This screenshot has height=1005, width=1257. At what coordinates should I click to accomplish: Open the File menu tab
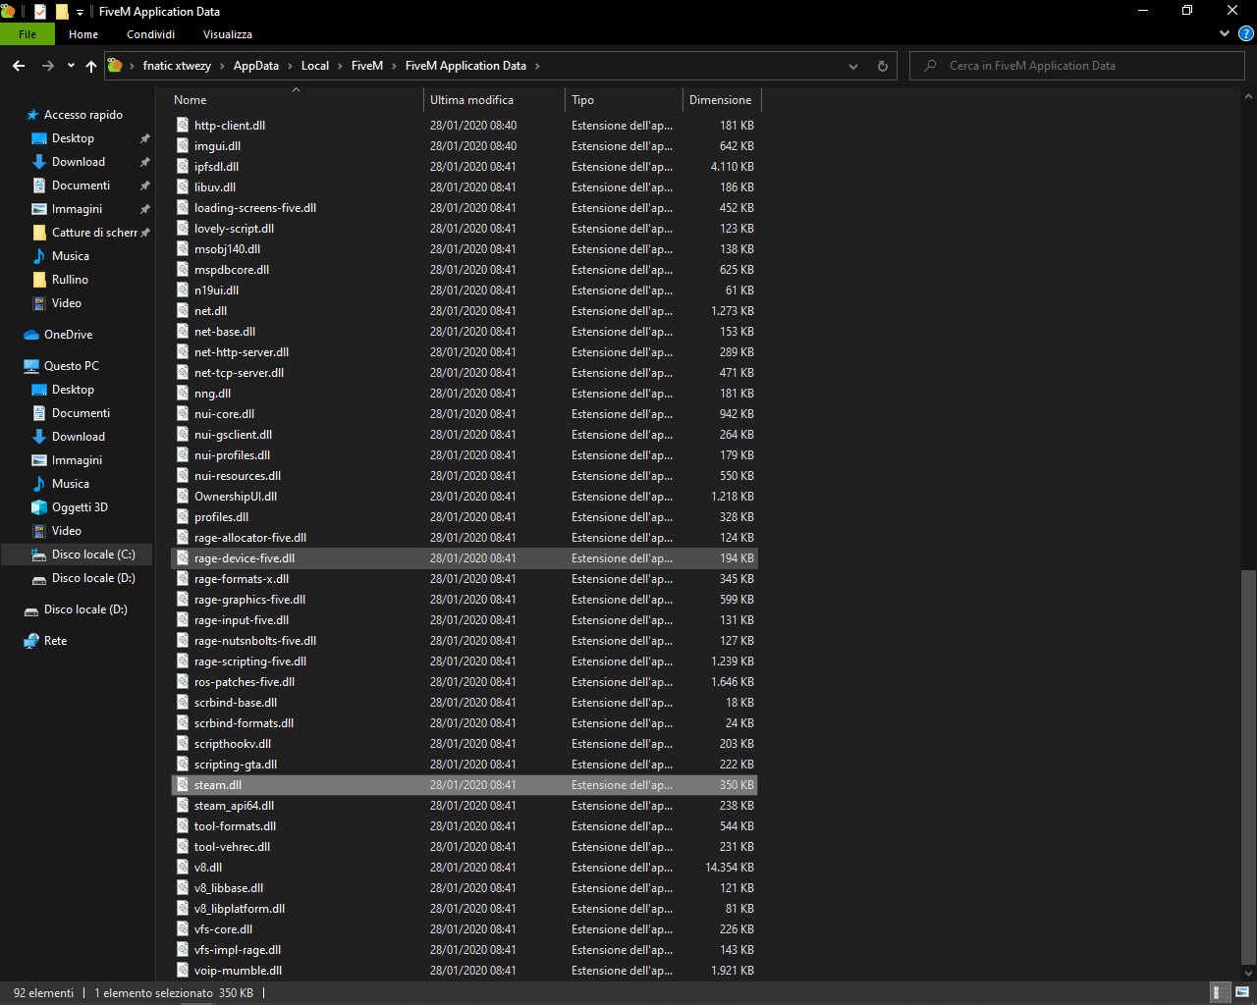click(27, 34)
